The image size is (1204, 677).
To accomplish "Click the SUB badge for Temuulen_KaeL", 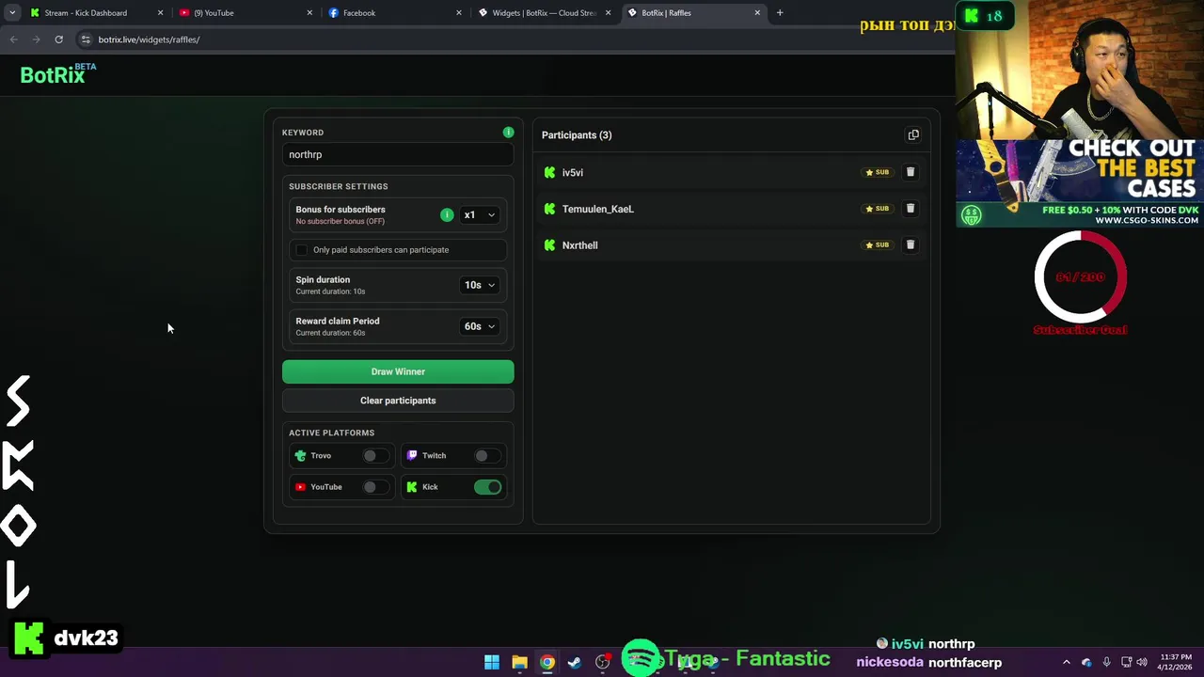I will pos(877,209).
